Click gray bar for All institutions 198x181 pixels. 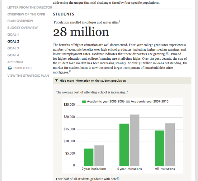(170, 145)
